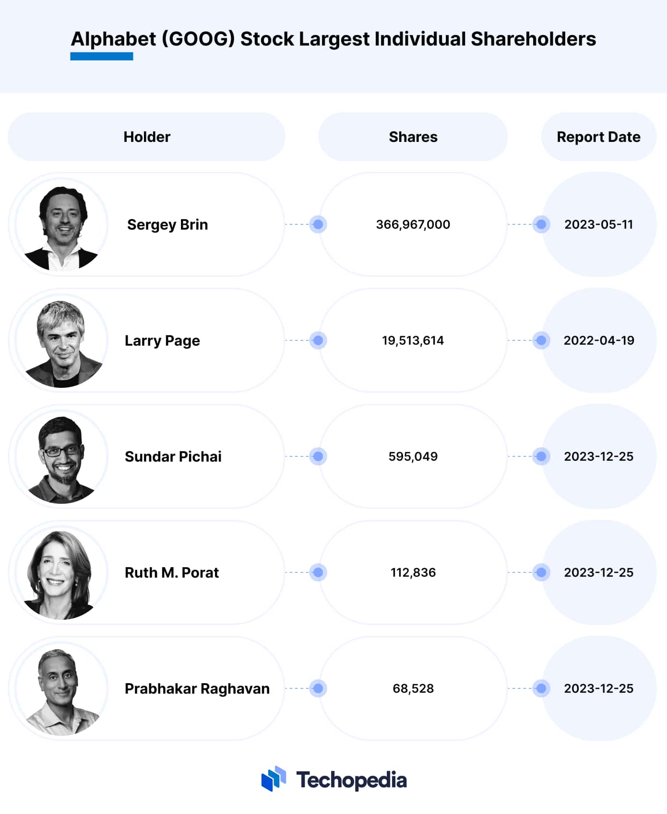Click the blue dot left of 19,513,614
Screen dimensions: 667x814
[x=318, y=340]
